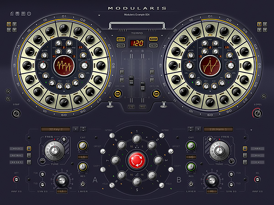274x205 pixels.
Task: Click the right RSTR button by TEMPO
Action: 153,45
